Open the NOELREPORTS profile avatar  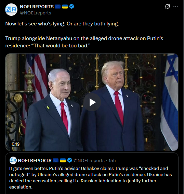(x=11, y=10)
